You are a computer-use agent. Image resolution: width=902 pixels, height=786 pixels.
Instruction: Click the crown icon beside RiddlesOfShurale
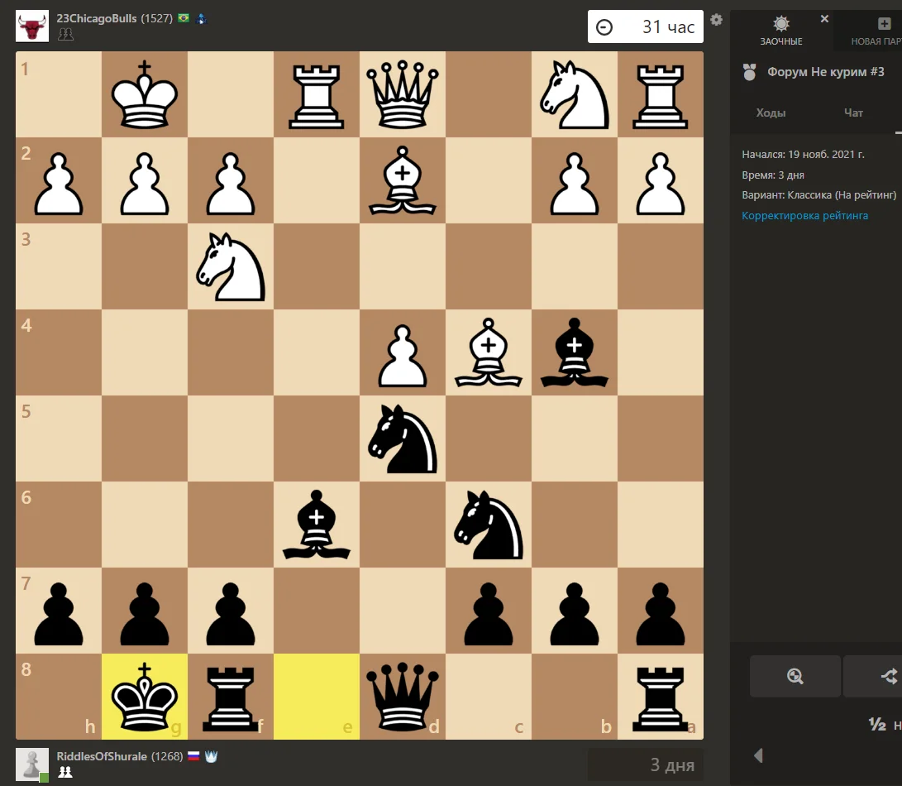tap(211, 756)
